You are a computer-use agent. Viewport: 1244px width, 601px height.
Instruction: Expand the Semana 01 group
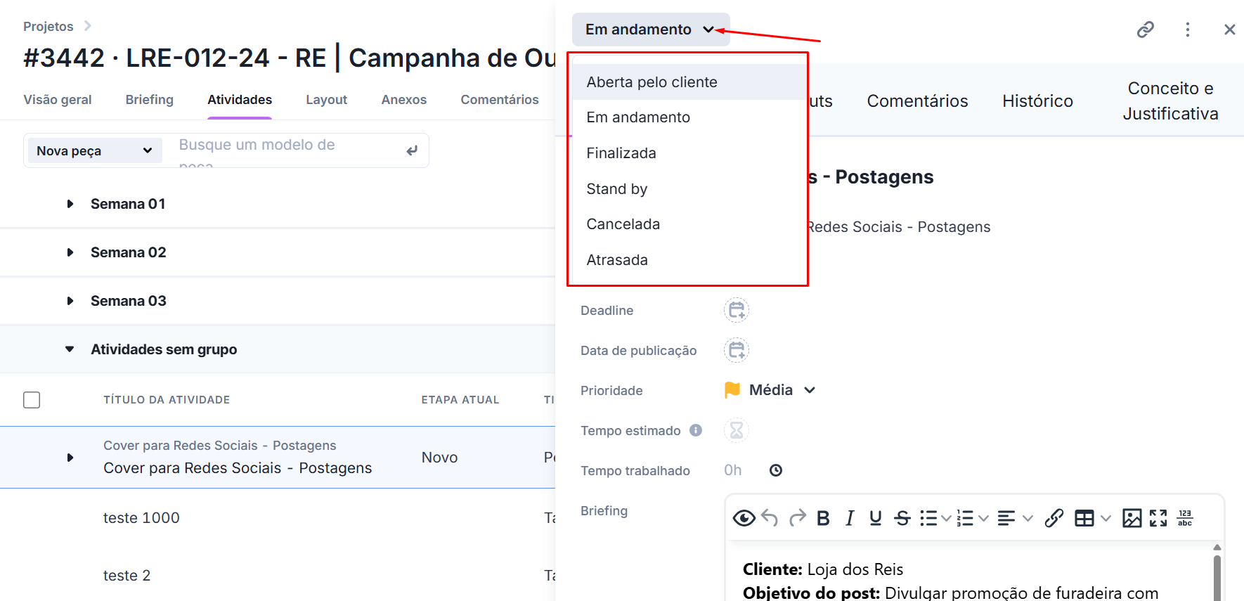70,204
